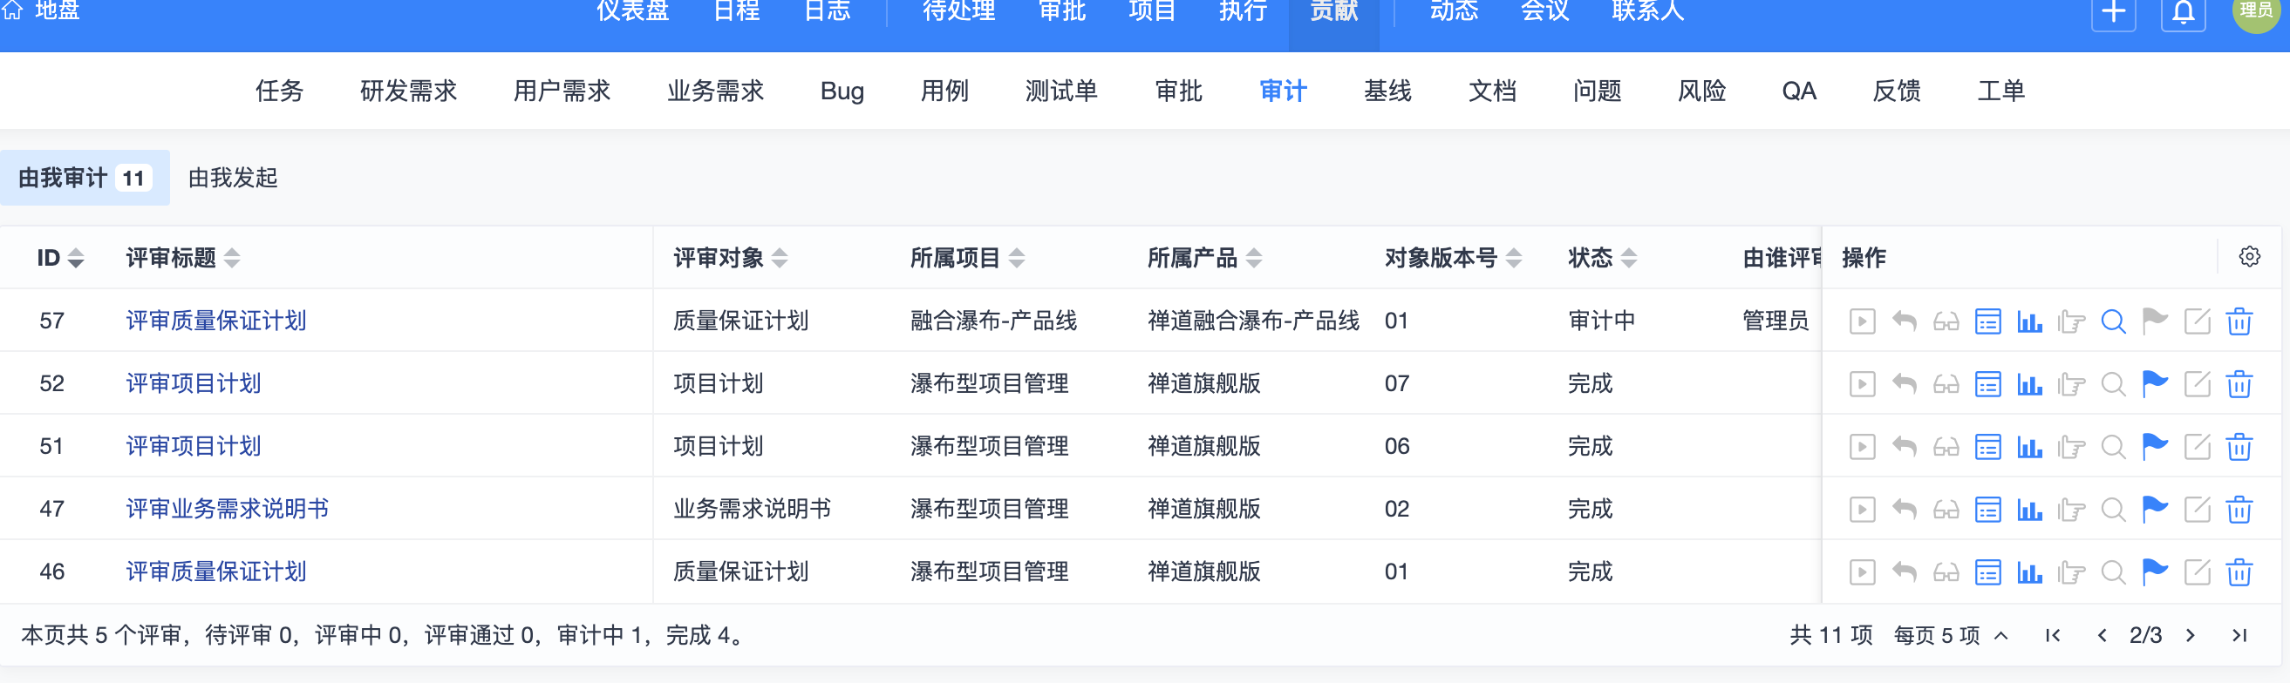Sort by 状态 column
This screenshot has height=683, width=2290.
click(1602, 258)
